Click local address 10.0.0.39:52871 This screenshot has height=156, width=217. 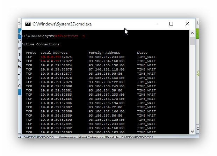click(x=56, y=57)
